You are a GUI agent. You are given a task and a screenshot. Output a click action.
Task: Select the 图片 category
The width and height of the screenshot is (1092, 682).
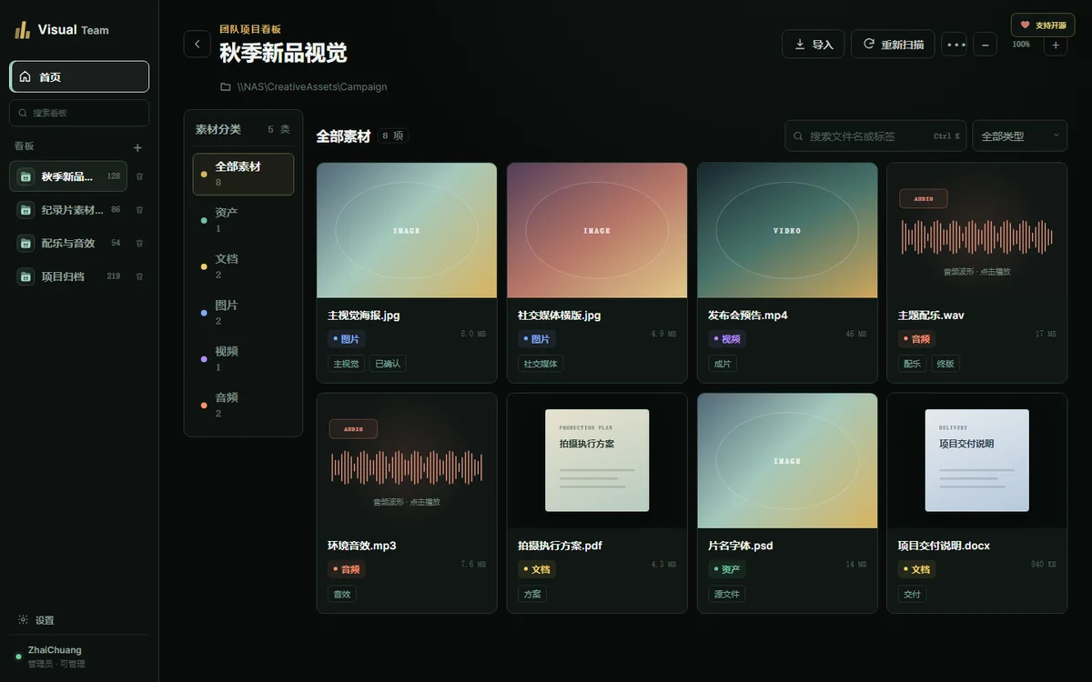(x=243, y=313)
